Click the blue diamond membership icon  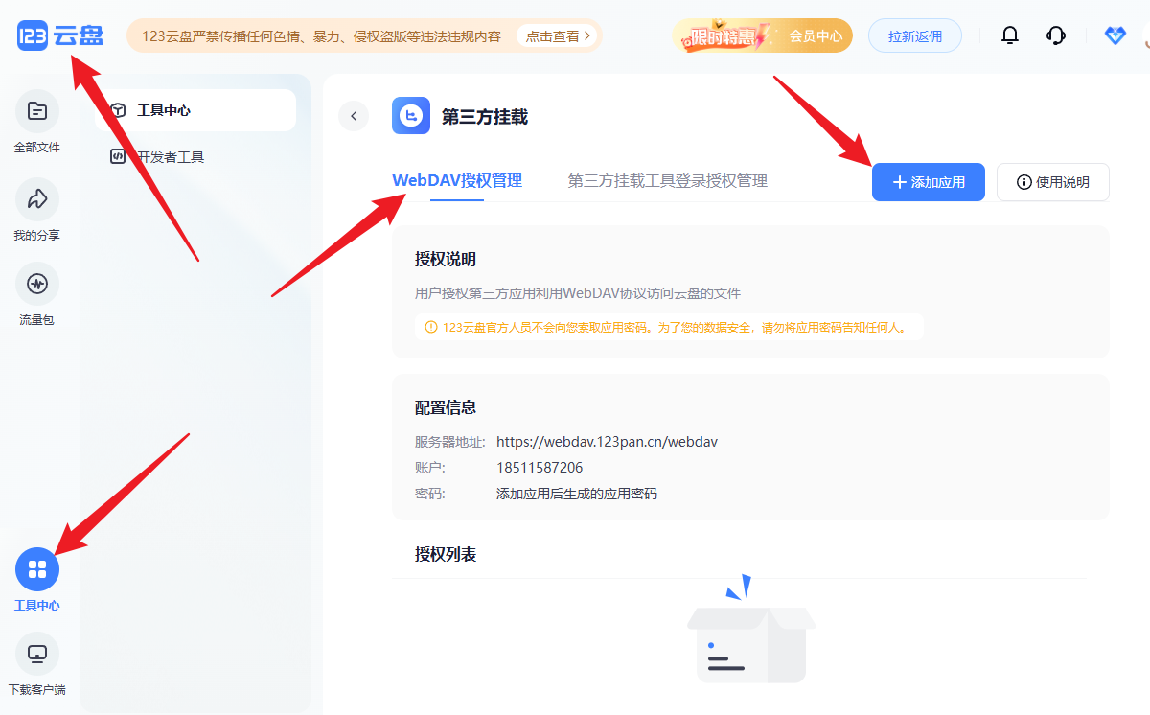(x=1115, y=36)
